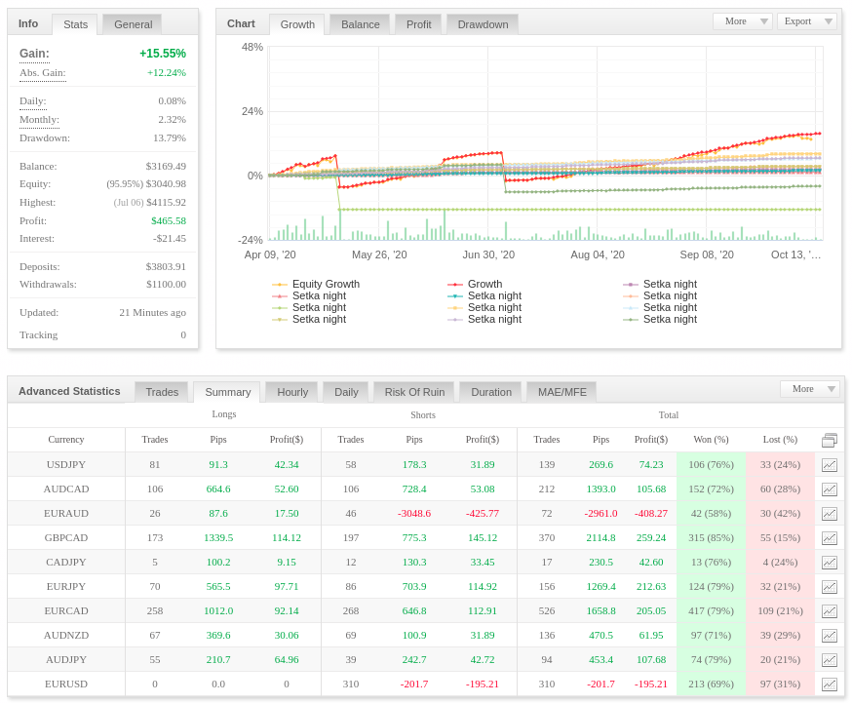
Task: Open the Export dropdown
Action: pyautogui.click(x=807, y=21)
